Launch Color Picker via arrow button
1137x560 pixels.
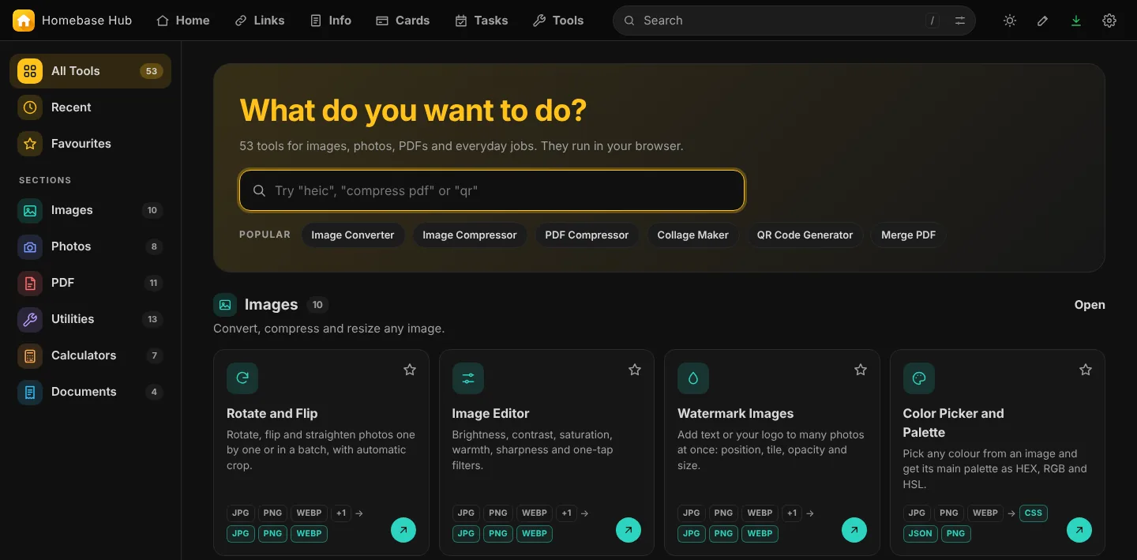pos(1079,530)
